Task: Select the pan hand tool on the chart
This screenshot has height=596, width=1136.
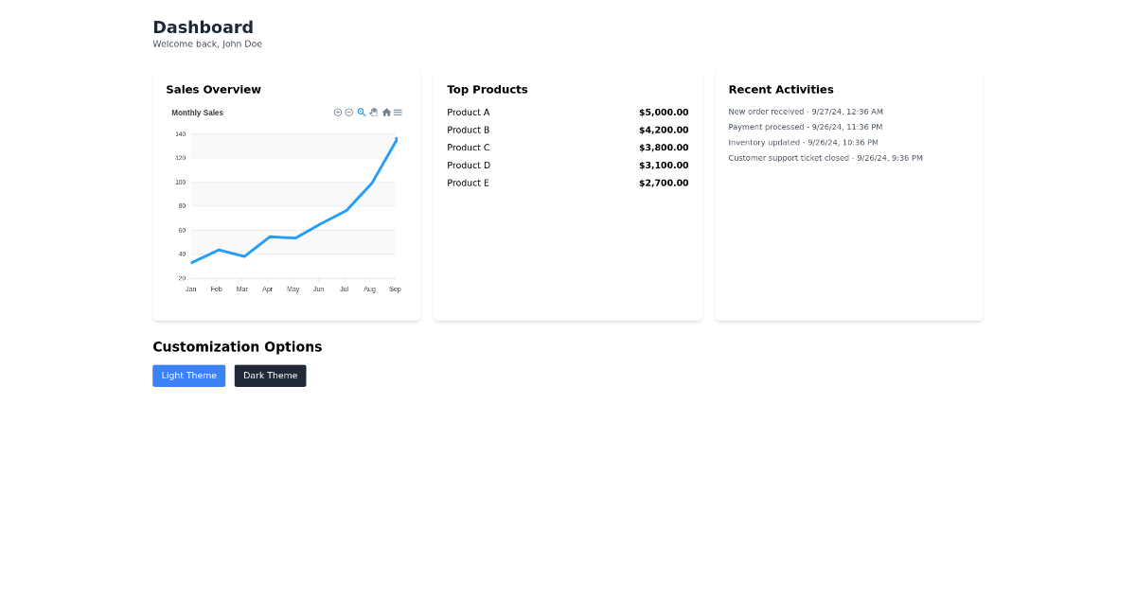Action: [373, 112]
